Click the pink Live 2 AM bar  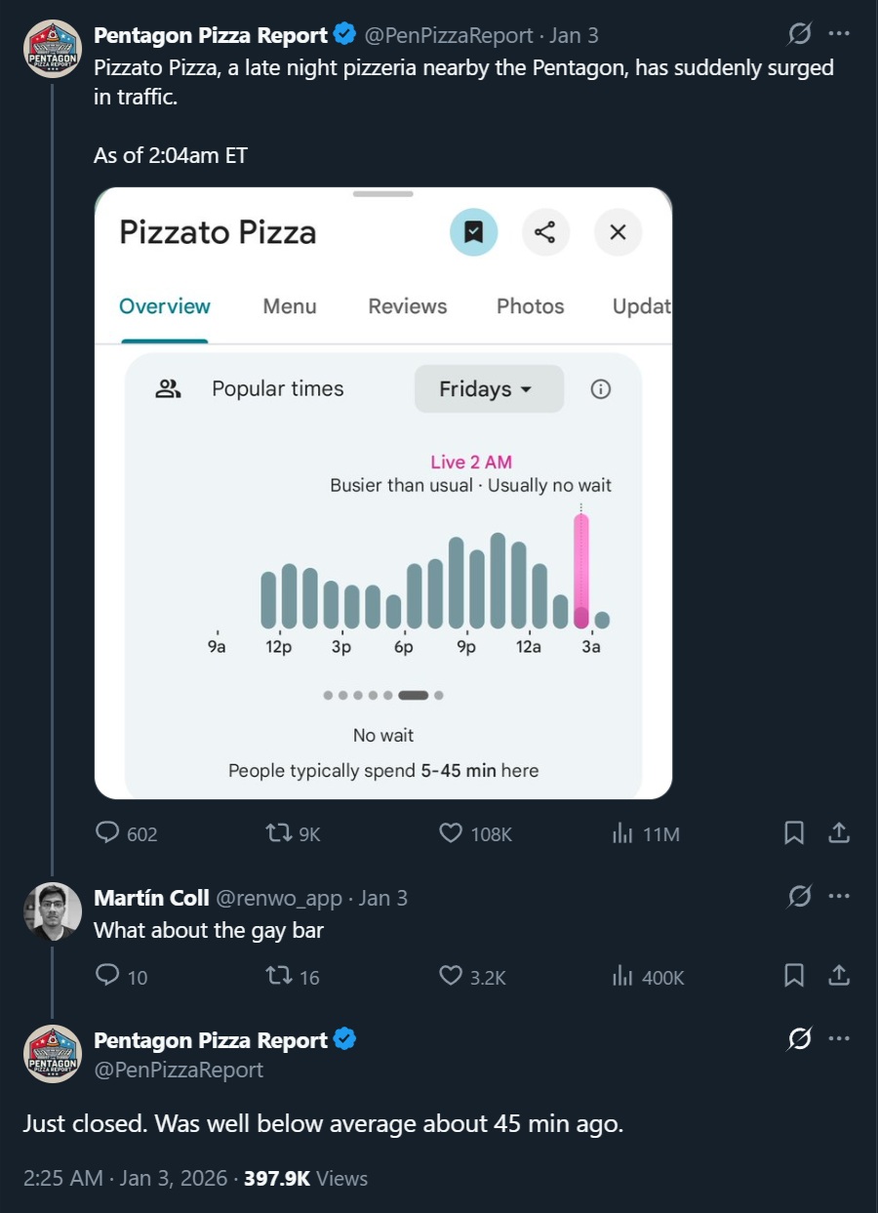pos(581,572)
